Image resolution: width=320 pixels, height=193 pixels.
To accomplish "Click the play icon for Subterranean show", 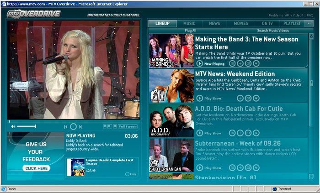I will pyautogui.click(x=200, y=168).
